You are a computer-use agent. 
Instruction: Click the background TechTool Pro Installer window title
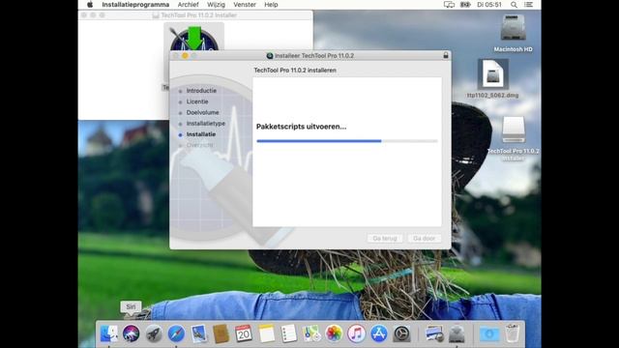[199, 15]
